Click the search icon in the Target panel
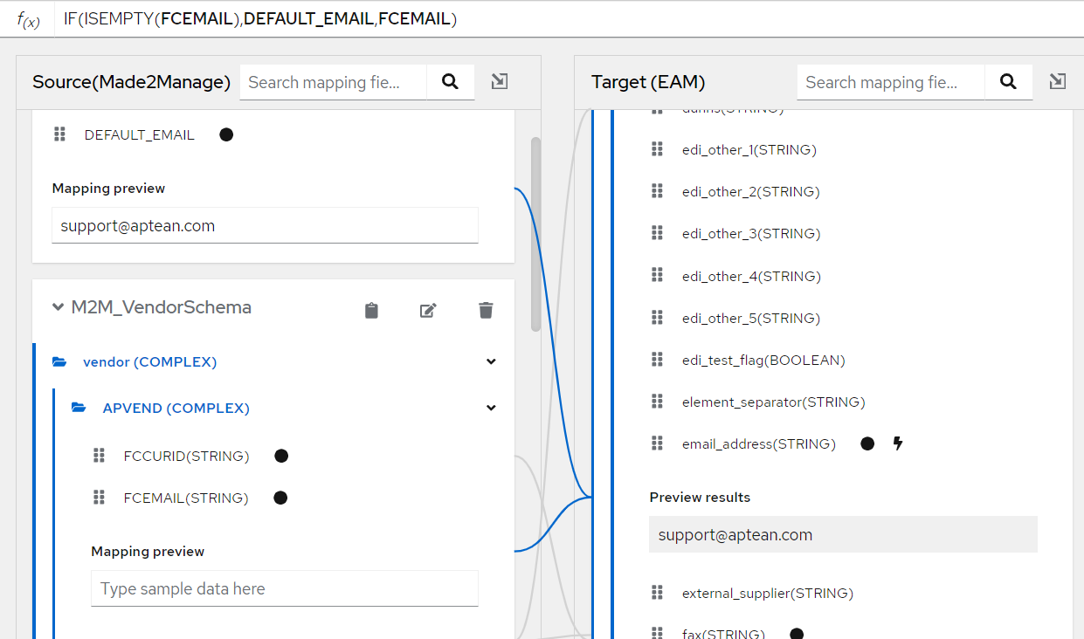The height and width of the screenshot is (639, 1084). click(x=1009, y=81)
